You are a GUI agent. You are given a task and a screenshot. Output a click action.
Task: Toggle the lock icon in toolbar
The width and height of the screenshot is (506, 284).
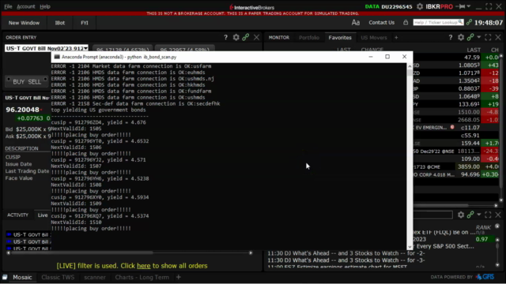coord(406,23)
